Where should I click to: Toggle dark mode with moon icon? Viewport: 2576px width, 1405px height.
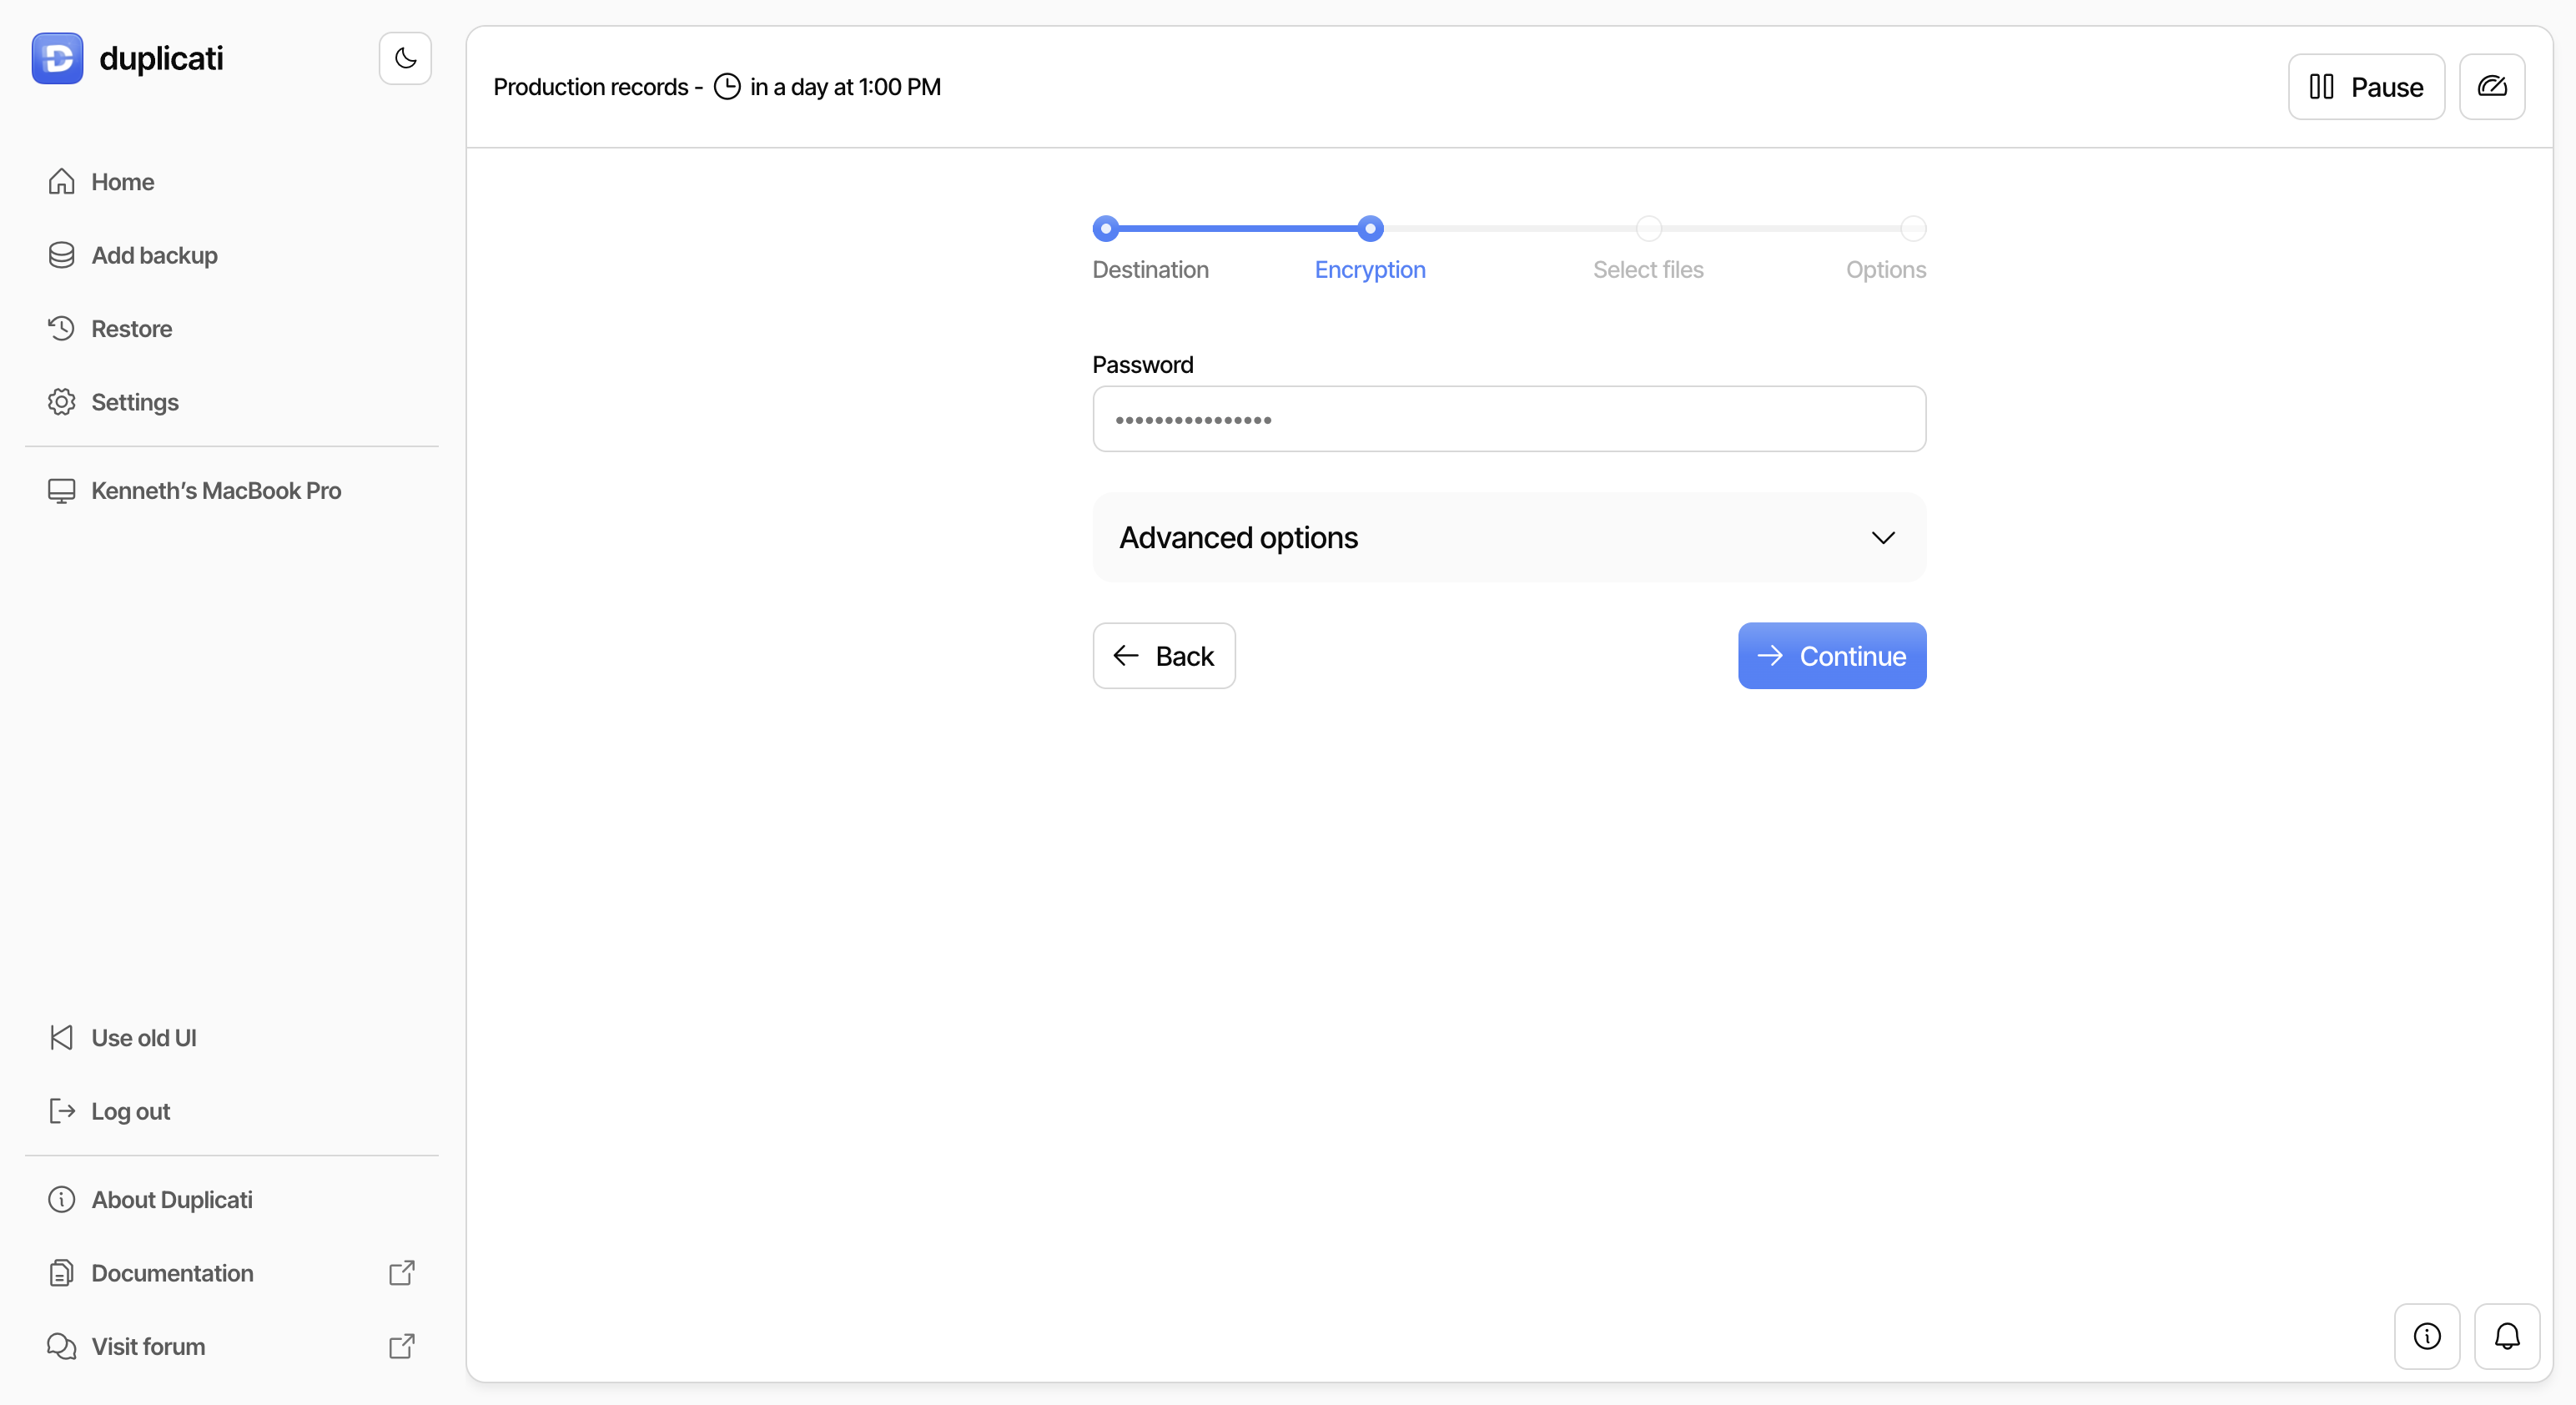(405, 58)
